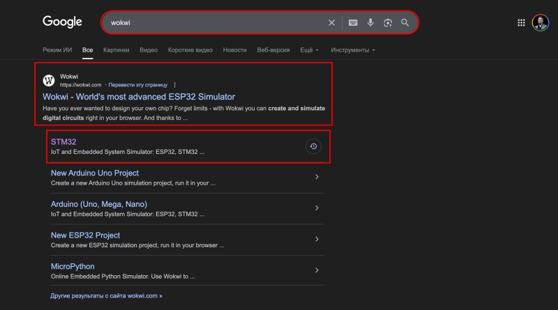Image resolution: width=558 pixels, height=310 pixels.
Task: Expand the New Arduino Uno Project sitelink
Action: (317, 177)
